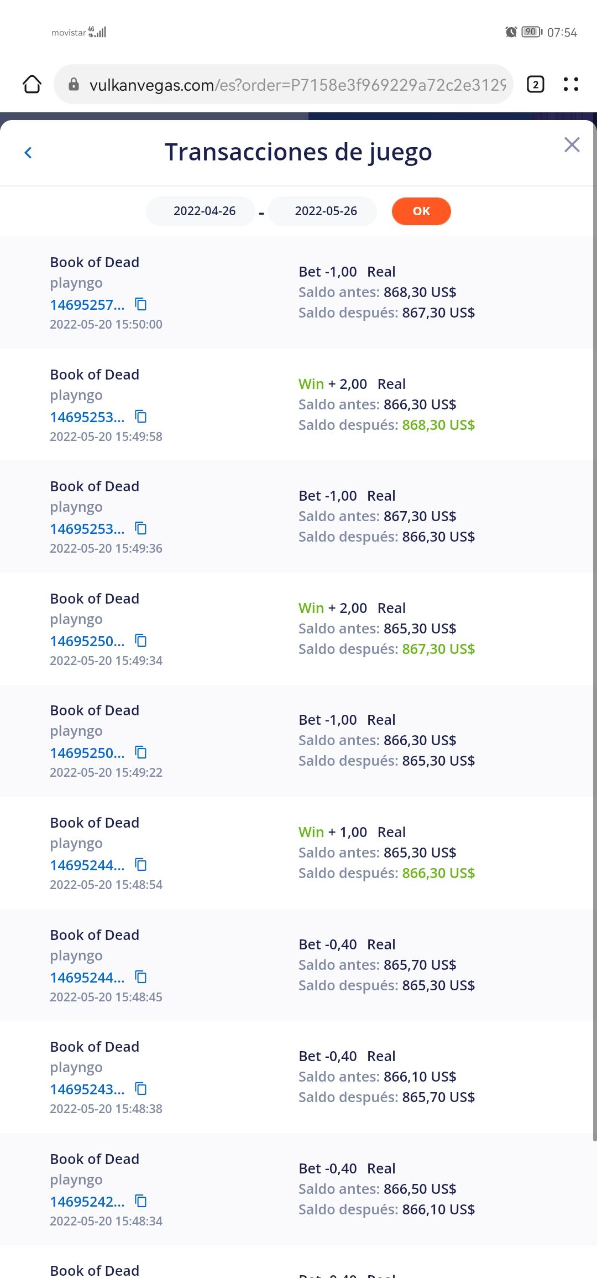Copy transaction ID from 15:49:34 entry

pyautogui.click(x=141, y=641)
